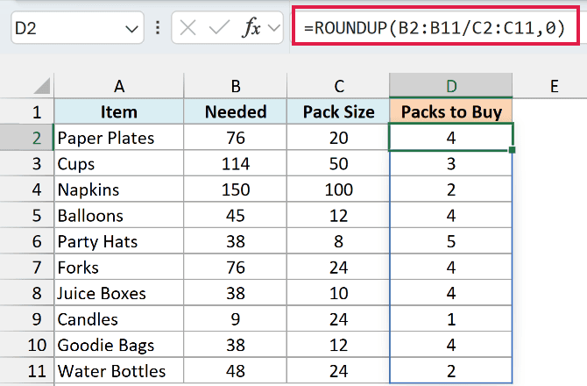Screen dimensions: 587x386
Task: Select the 'Forks' cell
Action: point(119,267)
